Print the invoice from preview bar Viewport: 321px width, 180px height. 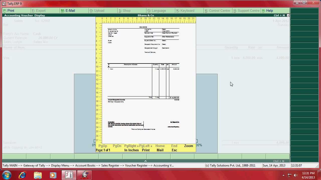tap(146, 150)
